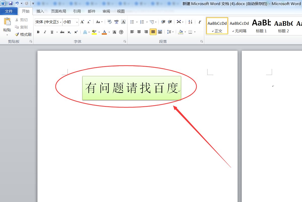Toggle Show/Hide paragraph marks
The width and height of the screenshot is (302, 202).
point(200,22)
